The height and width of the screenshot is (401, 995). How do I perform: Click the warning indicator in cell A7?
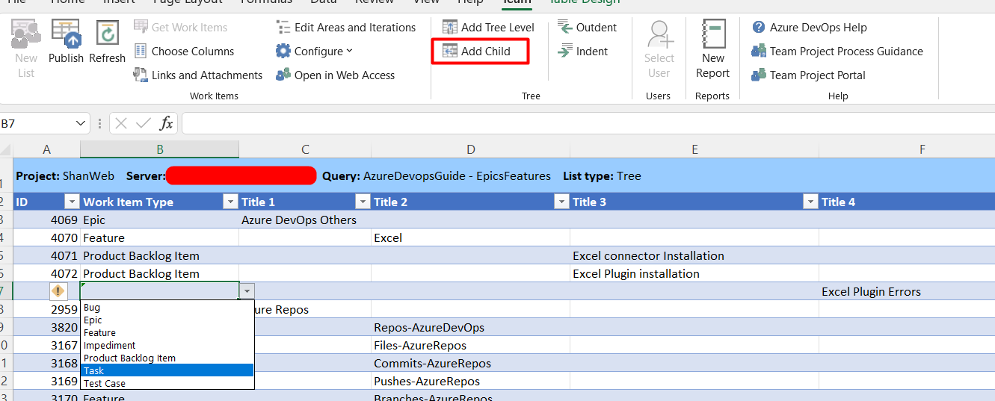coord(58,291)
